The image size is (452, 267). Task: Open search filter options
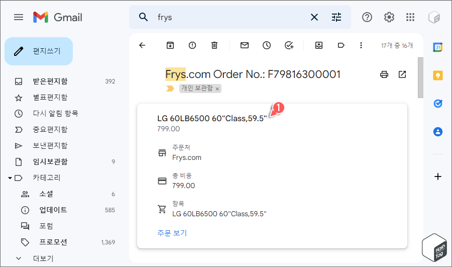(336, 17)
